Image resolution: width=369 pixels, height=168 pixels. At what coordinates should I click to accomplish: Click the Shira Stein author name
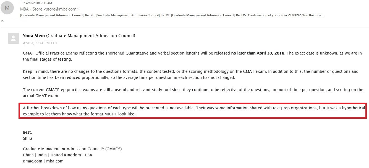click(x=34, y=35)
